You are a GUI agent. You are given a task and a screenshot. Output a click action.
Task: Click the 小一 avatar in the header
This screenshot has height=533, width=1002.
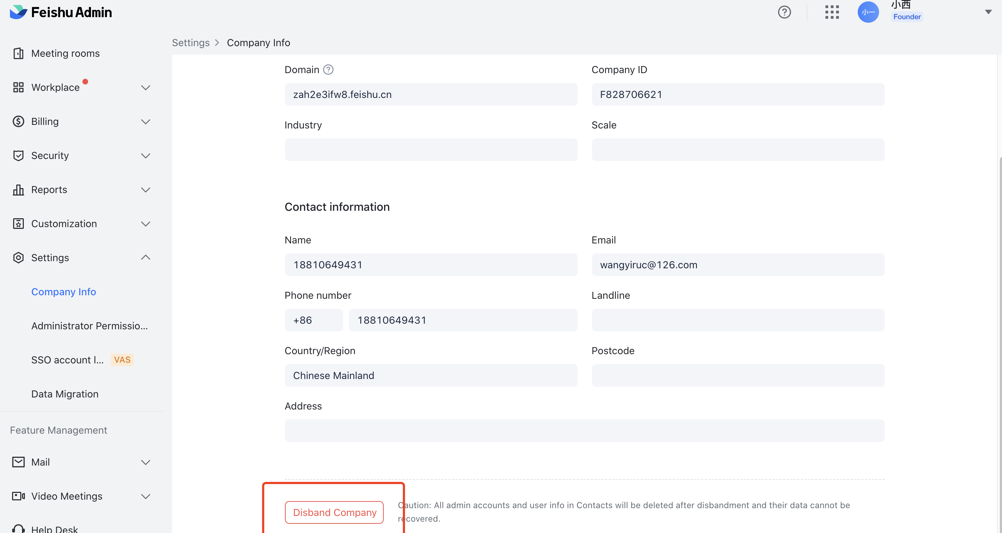868,12
